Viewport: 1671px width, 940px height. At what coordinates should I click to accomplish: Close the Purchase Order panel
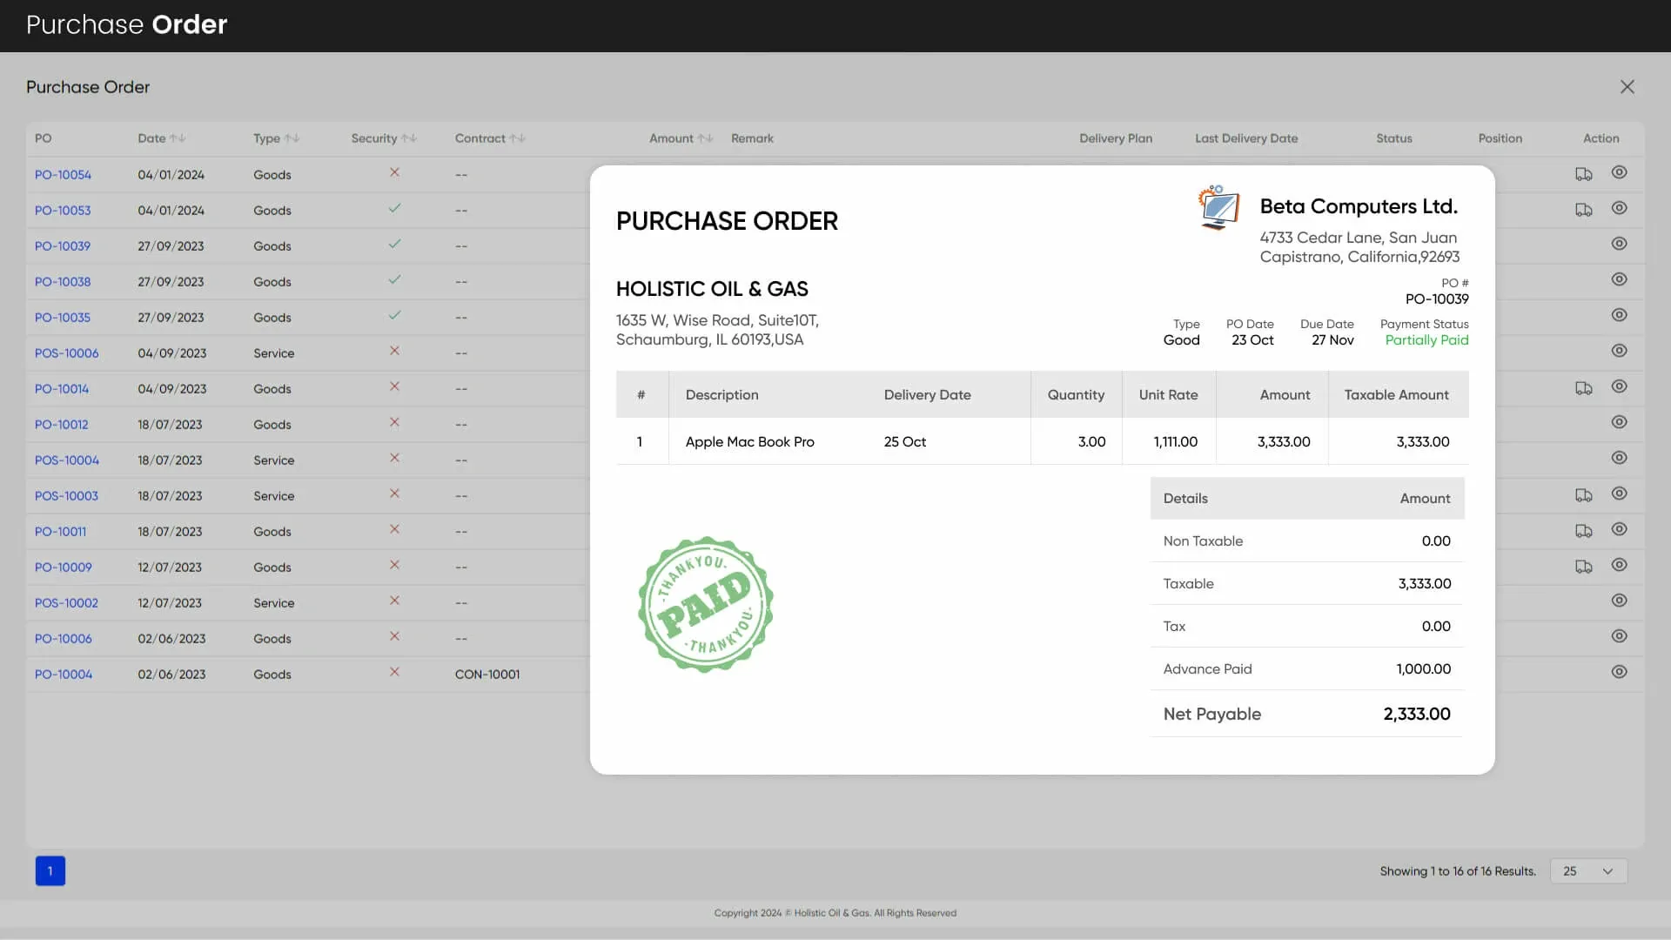click(x=1627, y=87)
